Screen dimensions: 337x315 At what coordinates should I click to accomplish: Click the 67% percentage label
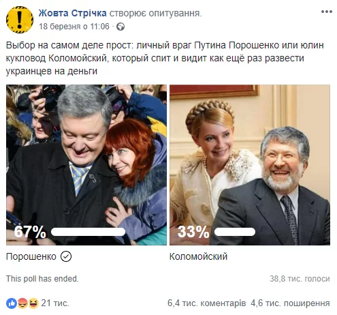point(30,232)
